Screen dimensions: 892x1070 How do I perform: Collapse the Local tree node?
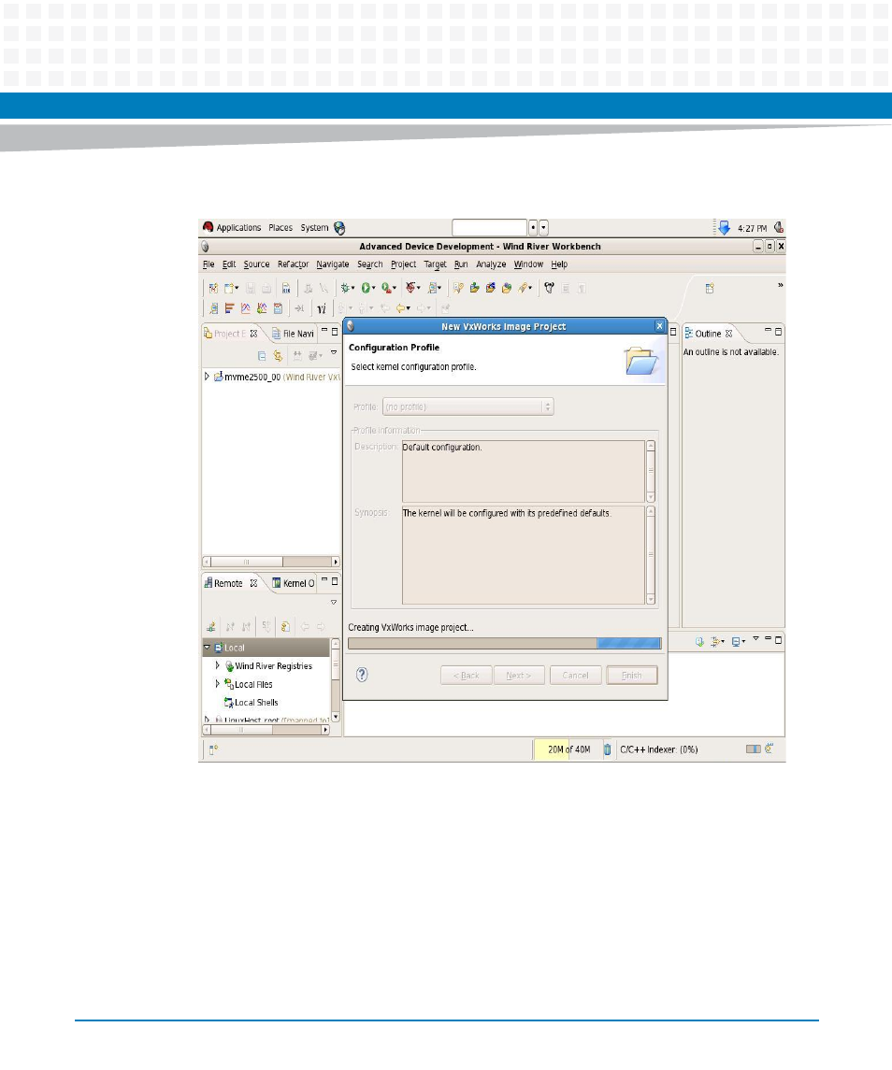(x=207, y=647)
